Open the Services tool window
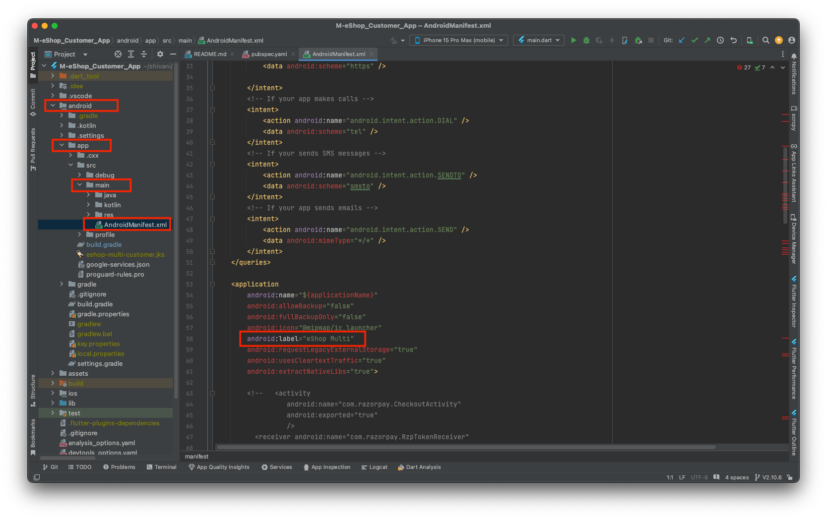This screenshot has width=827, height=519. 277,467
